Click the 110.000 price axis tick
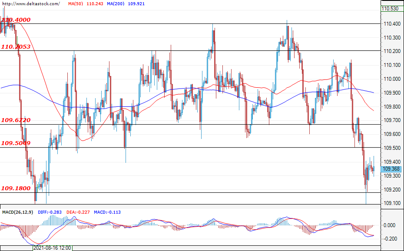The image size is (404, 251). [392, 79]
